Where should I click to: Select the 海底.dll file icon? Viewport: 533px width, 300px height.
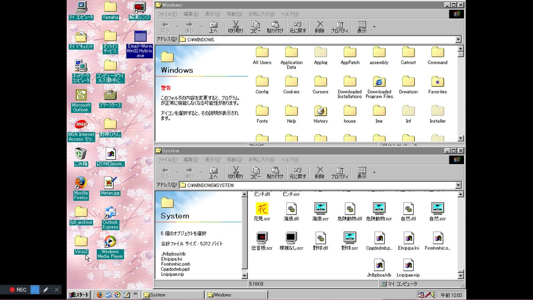[291, 211]
